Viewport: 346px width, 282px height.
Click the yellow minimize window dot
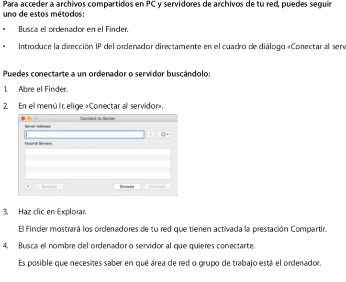click(29, 119)
